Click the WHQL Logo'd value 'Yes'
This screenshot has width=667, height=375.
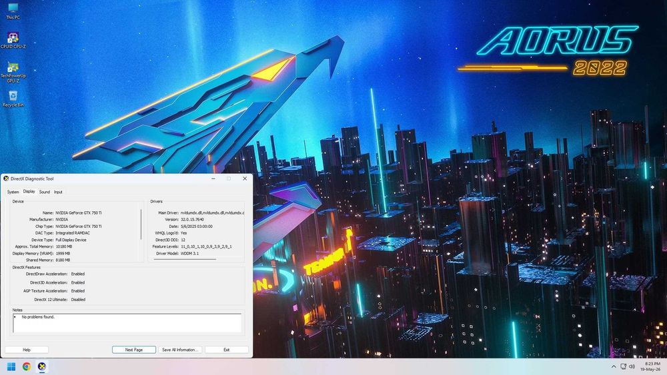tap(184, 233)
